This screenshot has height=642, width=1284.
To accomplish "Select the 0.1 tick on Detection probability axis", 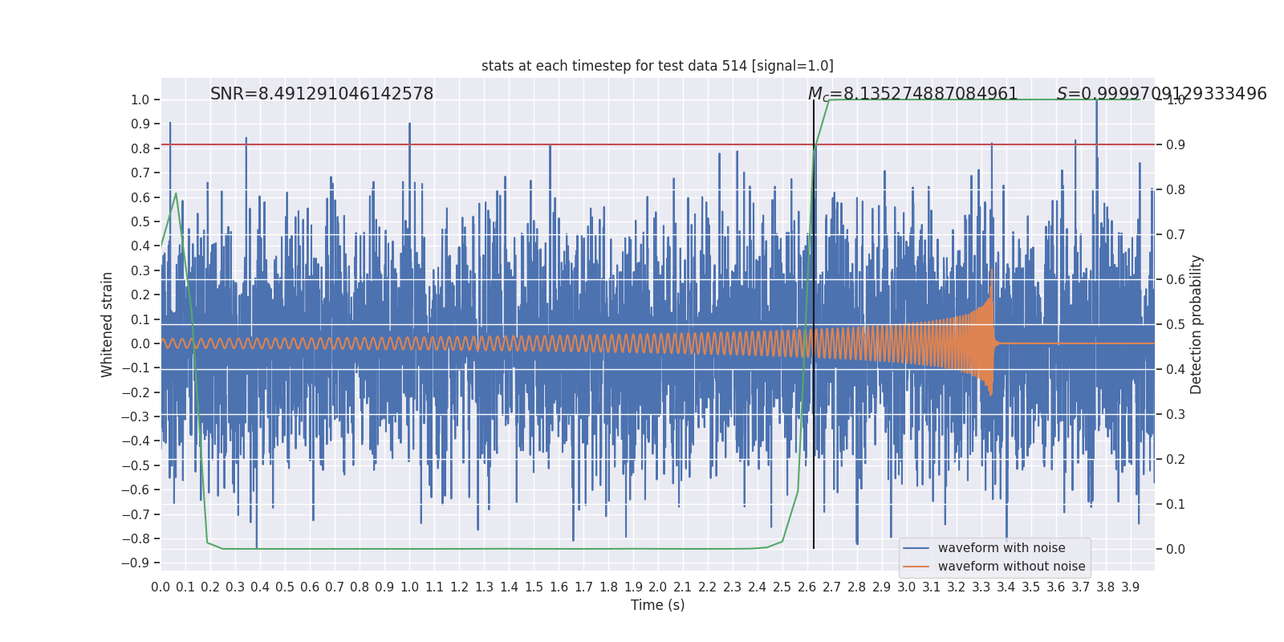I will click(1176, 505).
